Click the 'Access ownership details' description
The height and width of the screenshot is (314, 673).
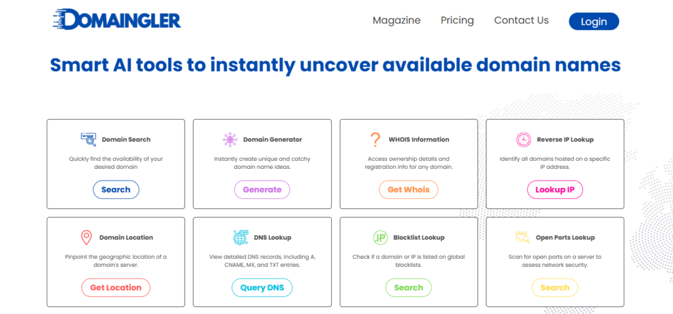pos(409,162)
